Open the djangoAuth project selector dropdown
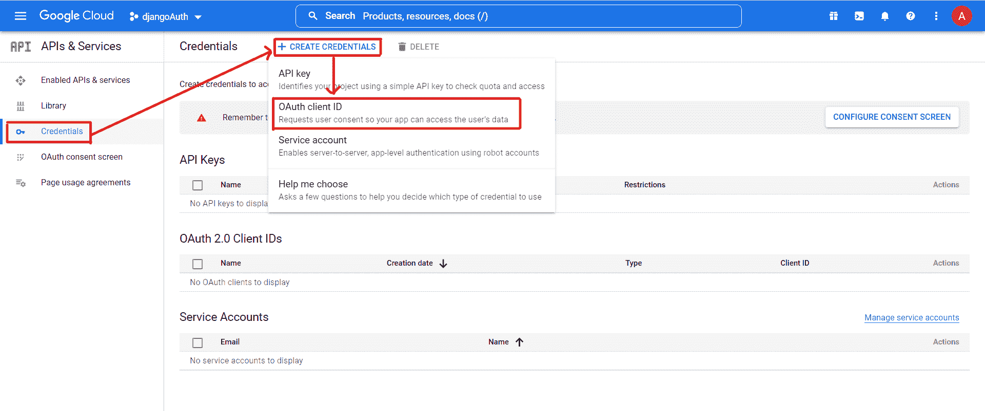The image size is (985, 411). click(166, 16)
